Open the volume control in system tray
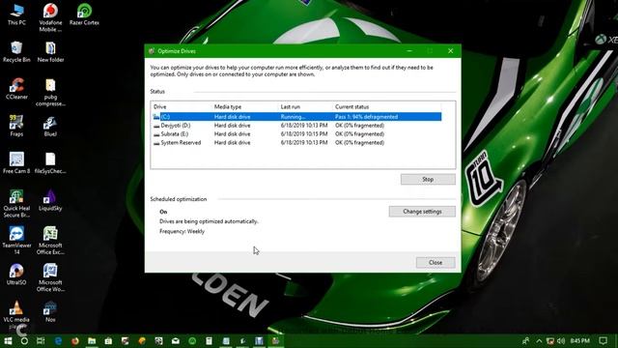The width and height of the screenshot is (618, 348). coord(561,341)
